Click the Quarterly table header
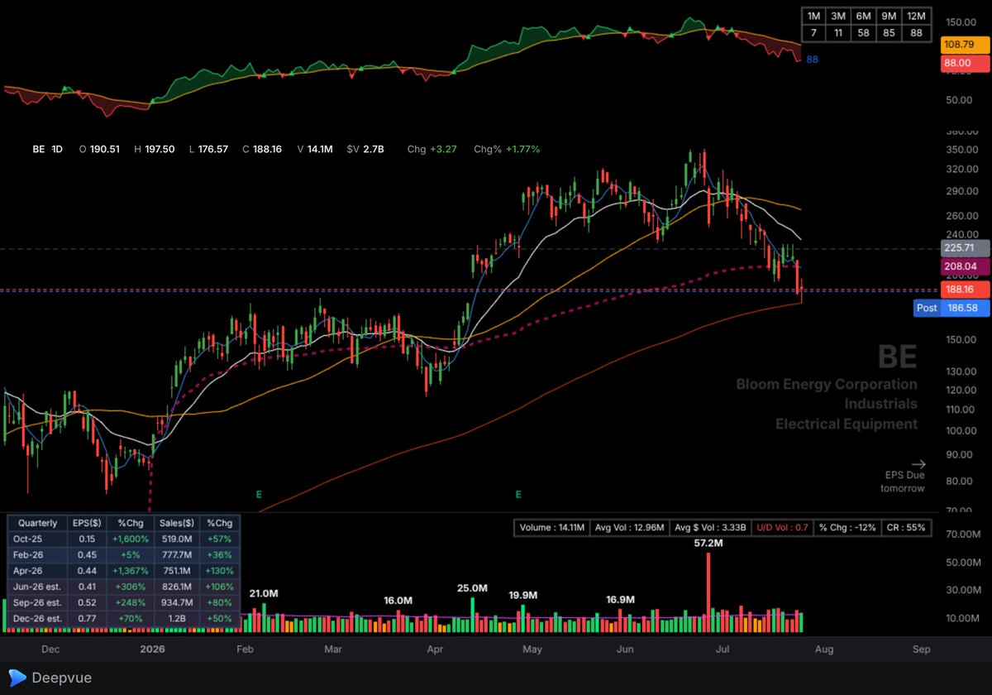Viewport: 992px width, 695px height. click(37, 523)
